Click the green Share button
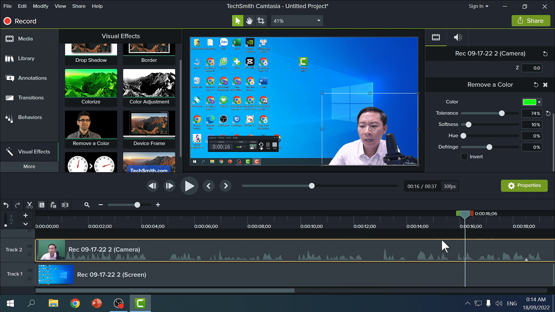The height and width of the screenshot is (312, 555). [531, 21]
